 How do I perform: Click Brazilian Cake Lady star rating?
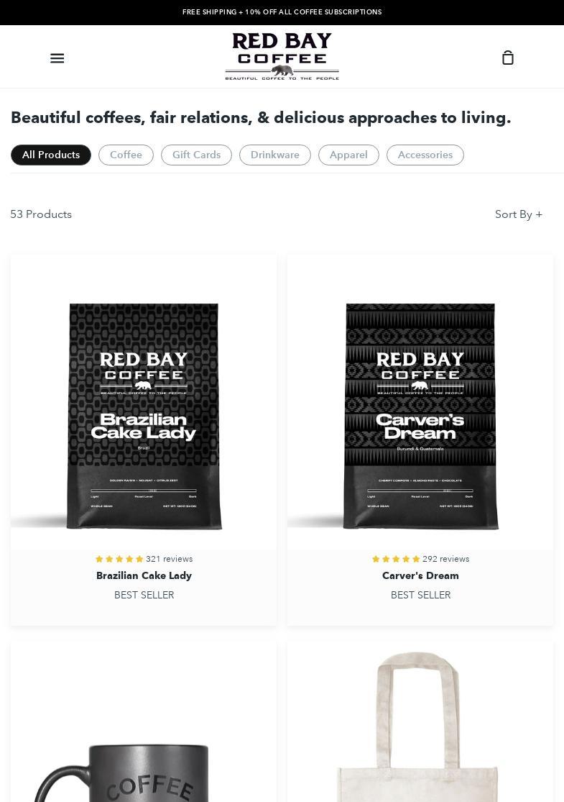[119, 559]
